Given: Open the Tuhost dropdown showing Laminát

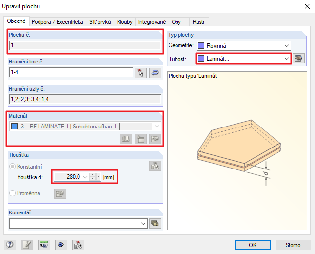Looking at the screenshot, I should coord(244,59).
